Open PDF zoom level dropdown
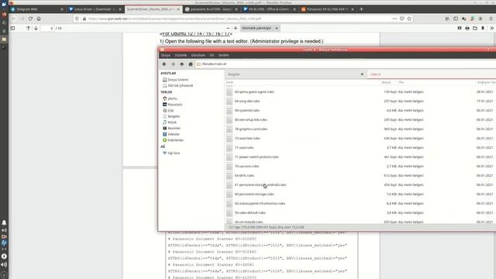The height and width of the screenshot is (279, 496). 260,28
